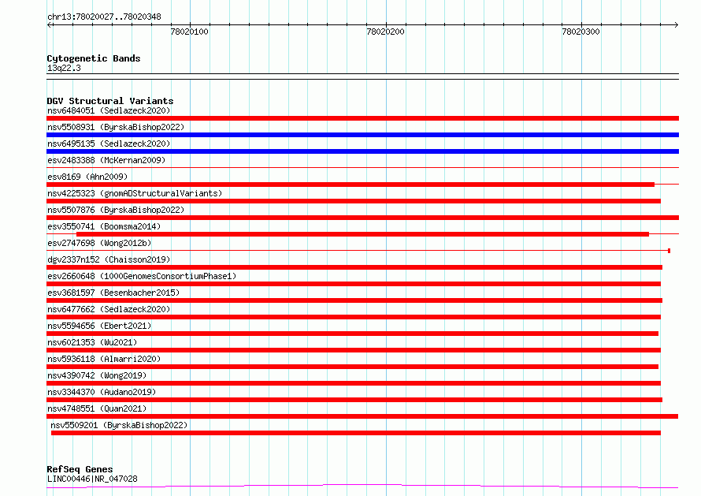701x496 pixels.
Task: Click the red bar for nsv5509201
Action: pos(356,433)
